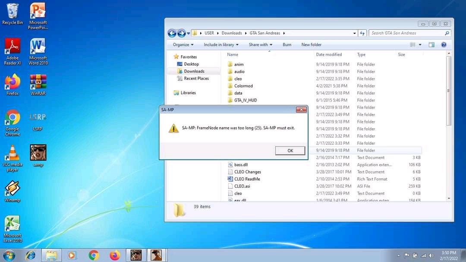Select Desktop under Favorites
Image resolution: width=466 pixels, height=262 pixels.
191,64
